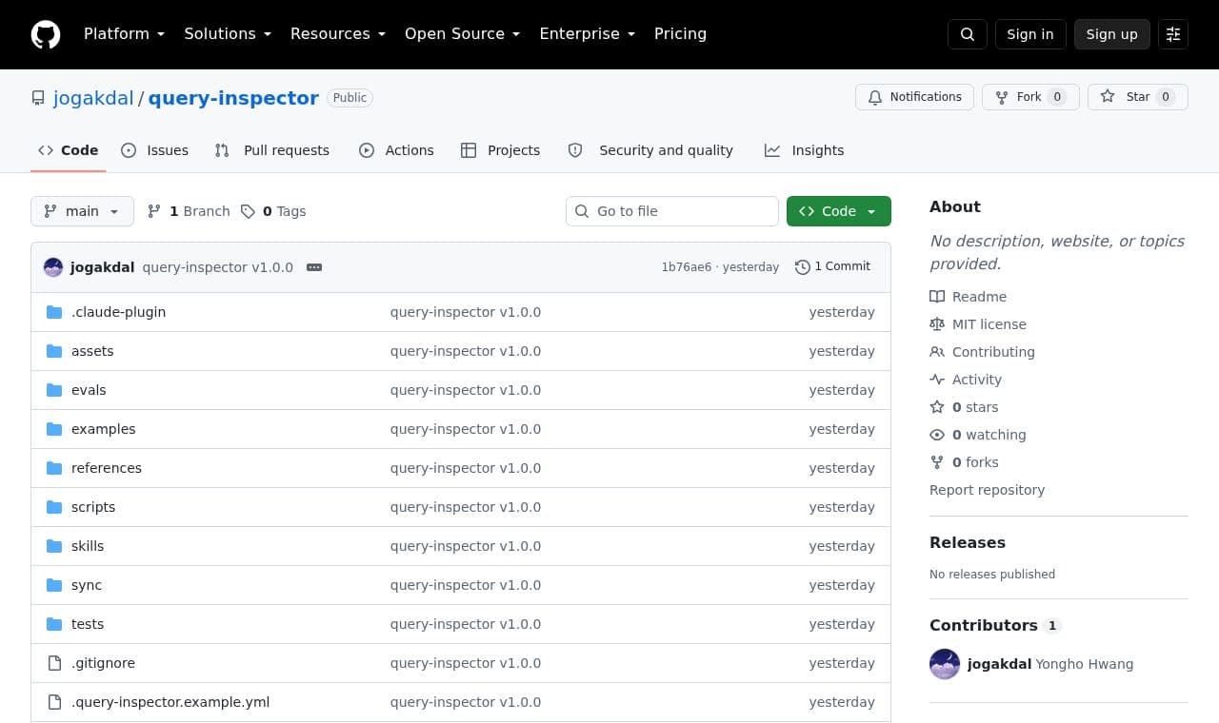Click Report repository link
The height and width of the screenshot is (723, 1219).
point(987,490)
